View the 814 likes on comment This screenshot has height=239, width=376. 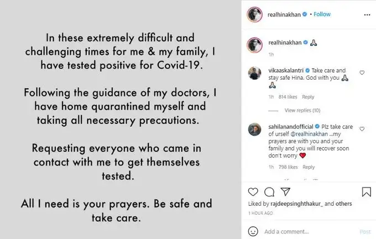(x=289, y=97)
